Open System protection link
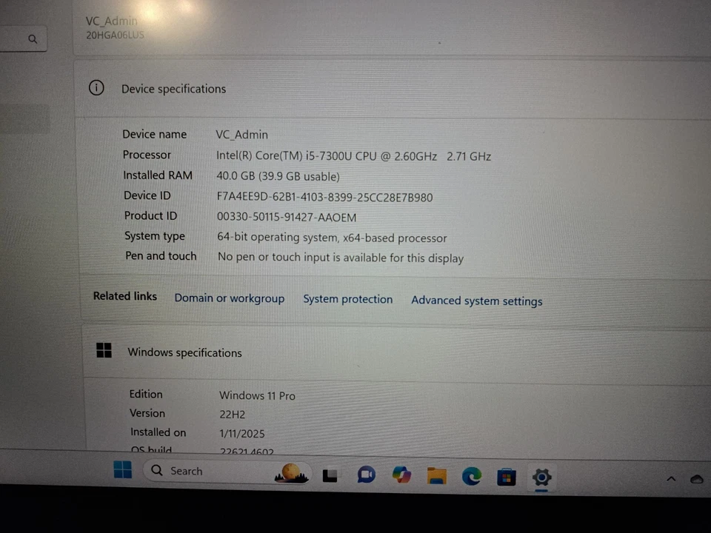Image resolution: width=711 pixels, height=533 pixels. tap(348, 299)
